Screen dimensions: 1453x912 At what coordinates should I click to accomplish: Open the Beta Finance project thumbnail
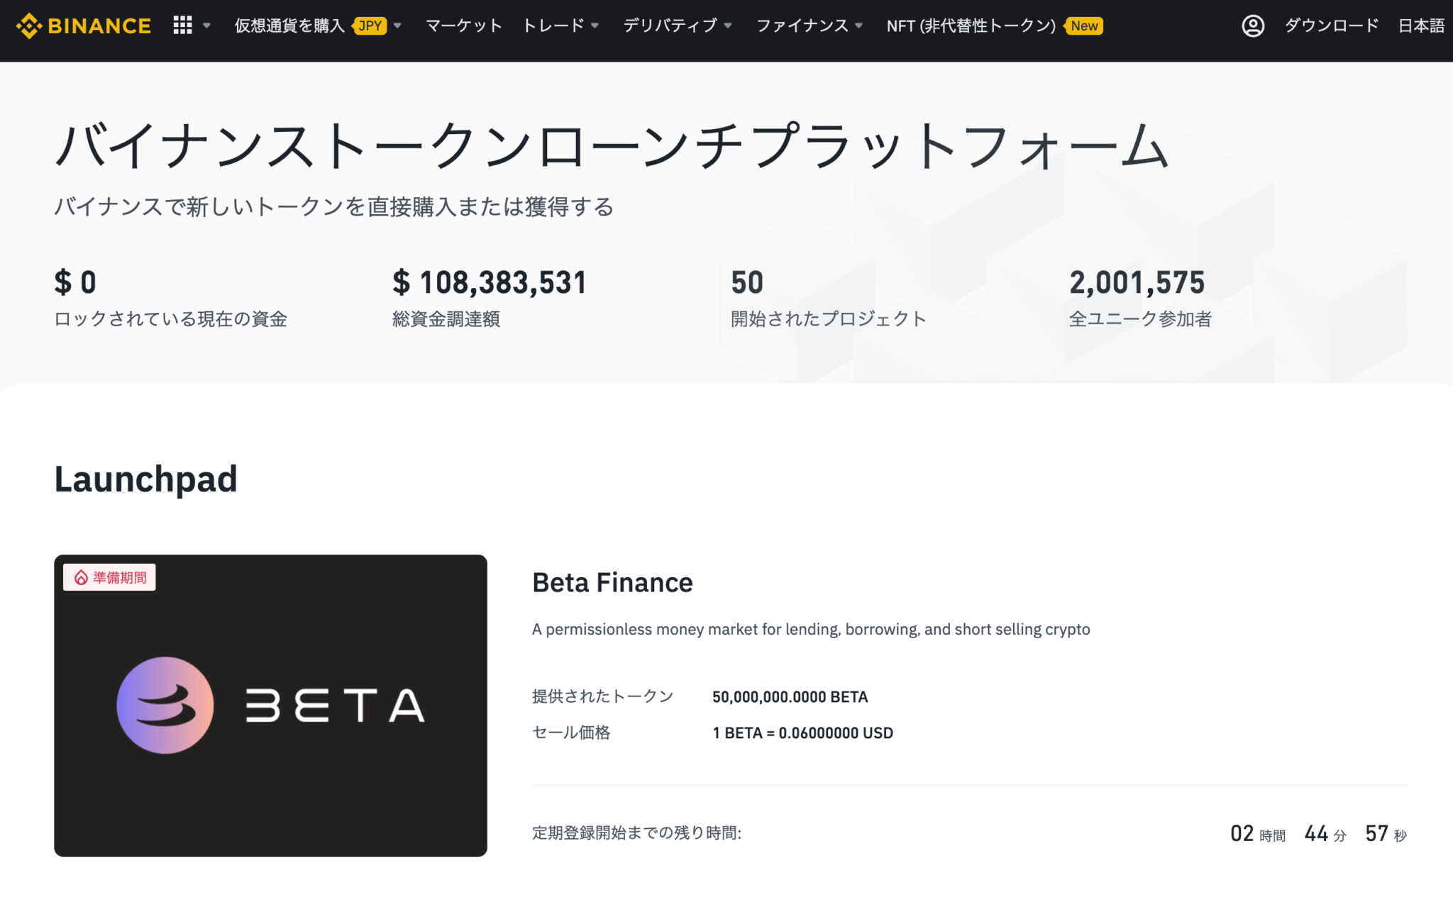270,706
